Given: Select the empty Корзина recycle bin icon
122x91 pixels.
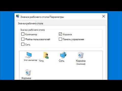Looking at the screenshot, I should (28, 72).
